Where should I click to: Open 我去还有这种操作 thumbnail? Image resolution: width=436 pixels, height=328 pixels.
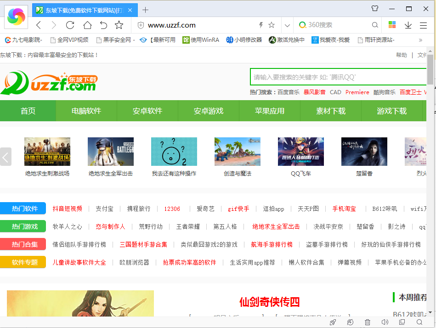(x=174, y=152)
